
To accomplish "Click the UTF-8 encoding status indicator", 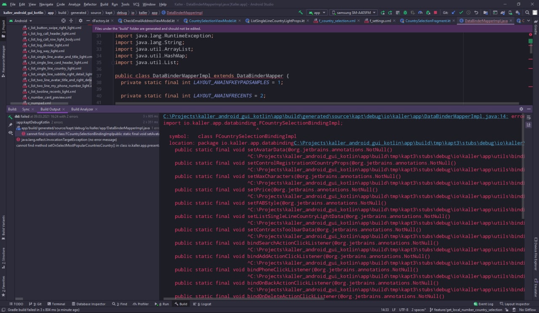I will click(403, 310).
